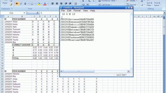Viewport: 166px width, 93px height.
Task: Toggle Underline formatting in Excel ribbon
Action: 25,4
